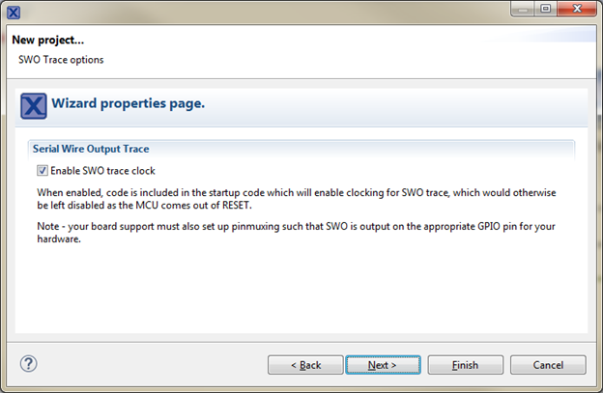Cancel the new project wizard
The width and height of the screenshot is (603, 393).
tap(548, 365)
